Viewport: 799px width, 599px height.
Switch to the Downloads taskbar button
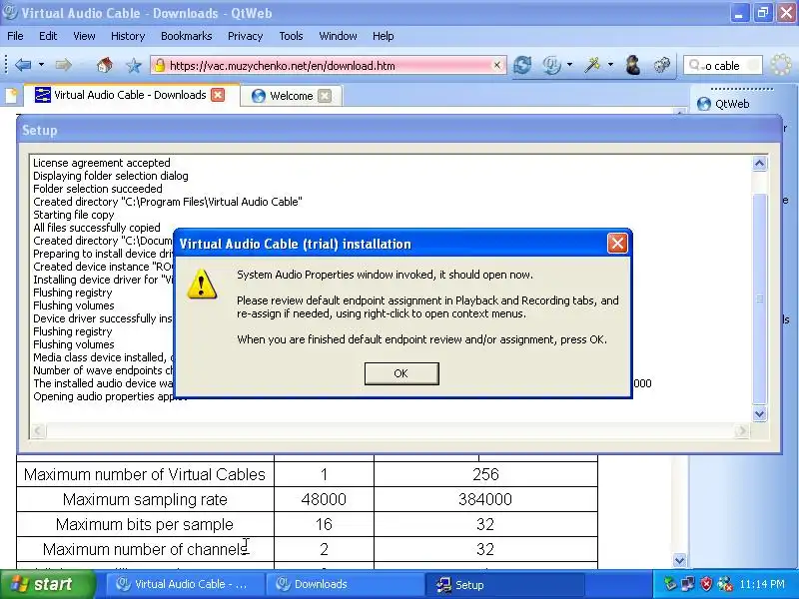pos(345,584)
